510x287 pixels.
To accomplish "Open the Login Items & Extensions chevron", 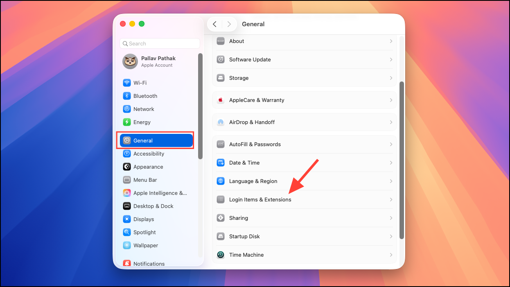I will [391, 199].
